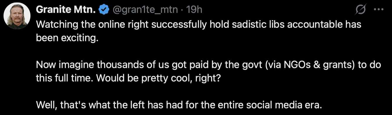Open the tweet's more options (three dots) menu
This screenshot has width=392, height=115.
[379, 10]
